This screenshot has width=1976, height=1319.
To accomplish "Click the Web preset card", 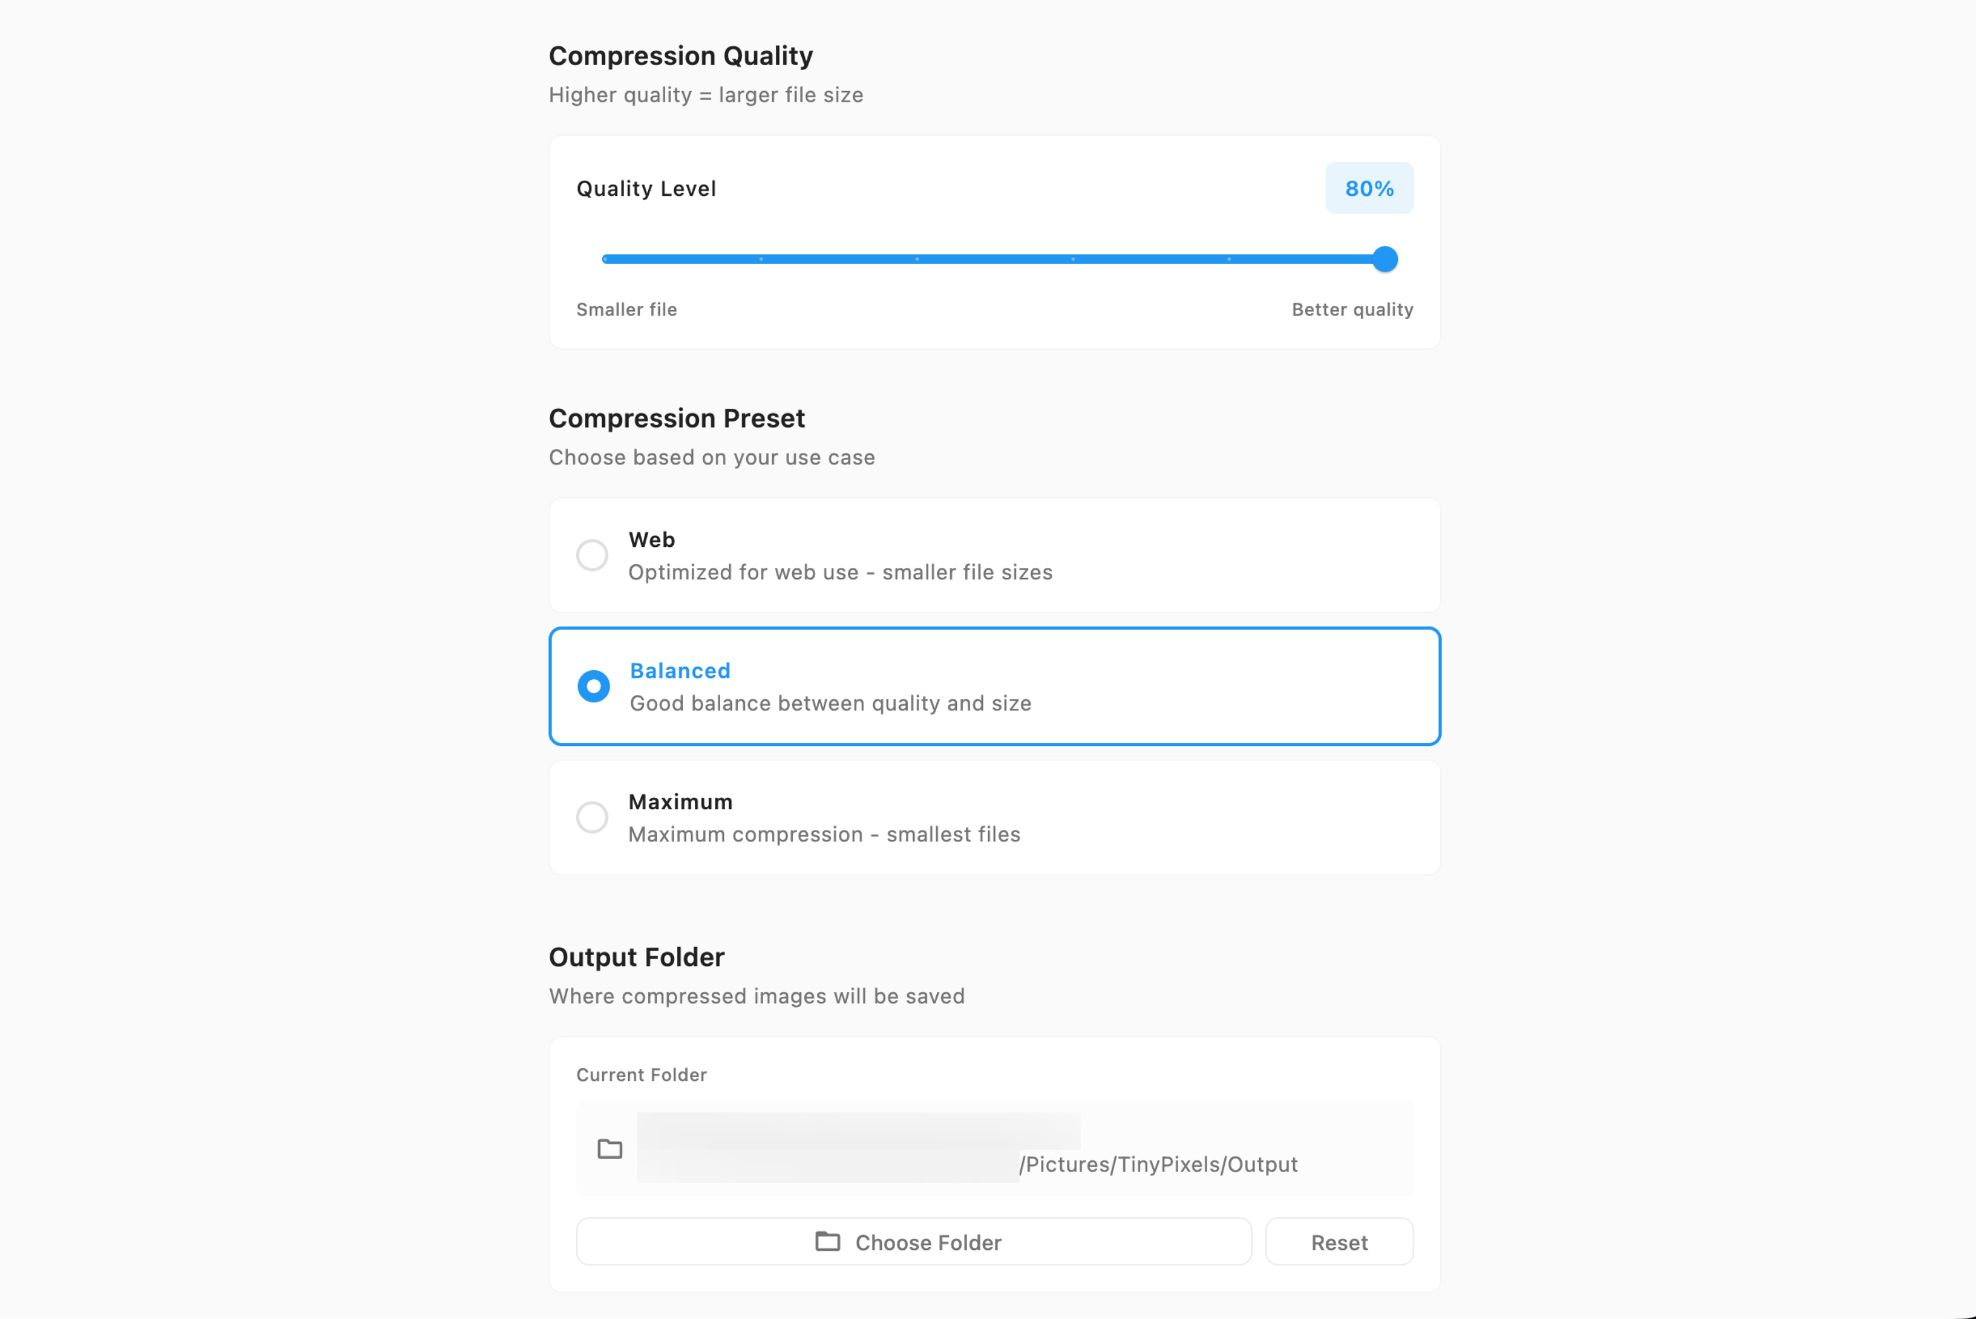I will pyautogui.click(x=994, y=555).
